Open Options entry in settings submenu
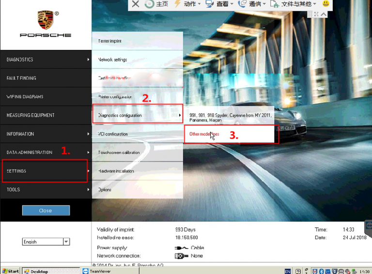Viewport: 372px width, 274px height. [138, 189]
